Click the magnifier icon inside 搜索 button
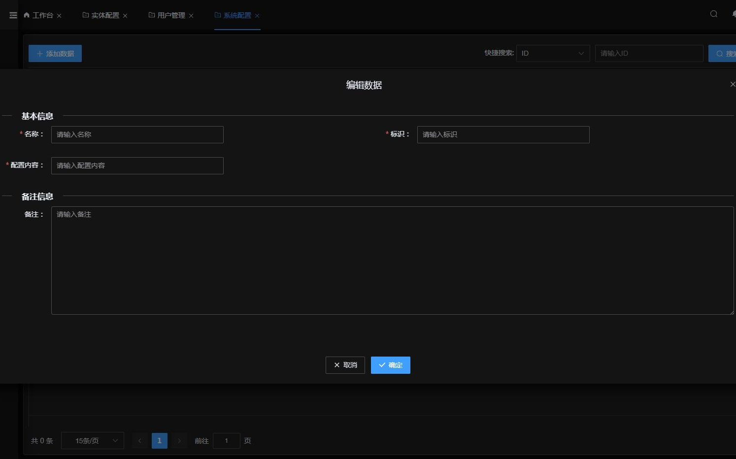Screen dimensions: 736x459 tap(720, 53)
